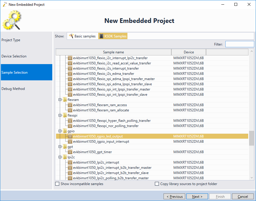The height and width of the screenshot is (201, 256).
Task: Collapse the flexram tree node
Action: pos(60,100)
